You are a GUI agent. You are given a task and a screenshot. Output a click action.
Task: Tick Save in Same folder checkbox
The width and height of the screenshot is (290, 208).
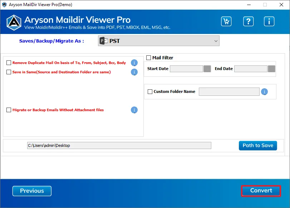(x=9, y=72)
